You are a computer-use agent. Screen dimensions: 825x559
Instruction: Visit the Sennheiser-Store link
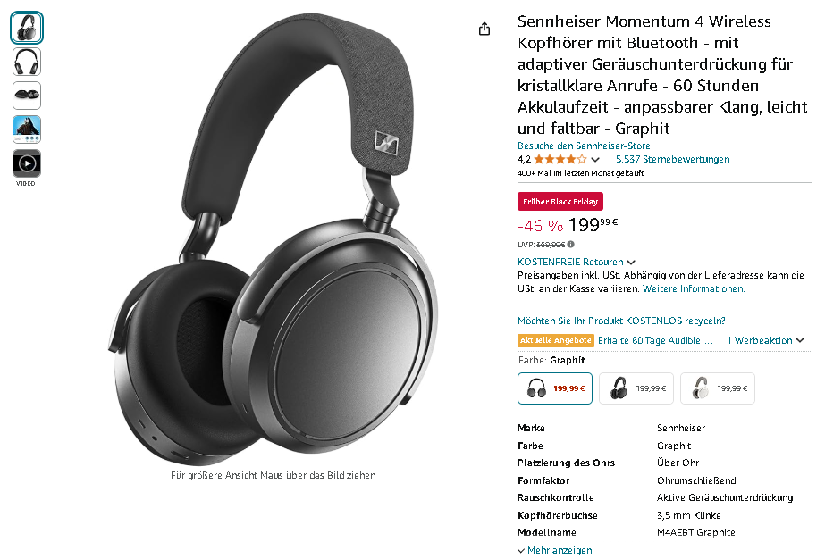tap(584, 146)
